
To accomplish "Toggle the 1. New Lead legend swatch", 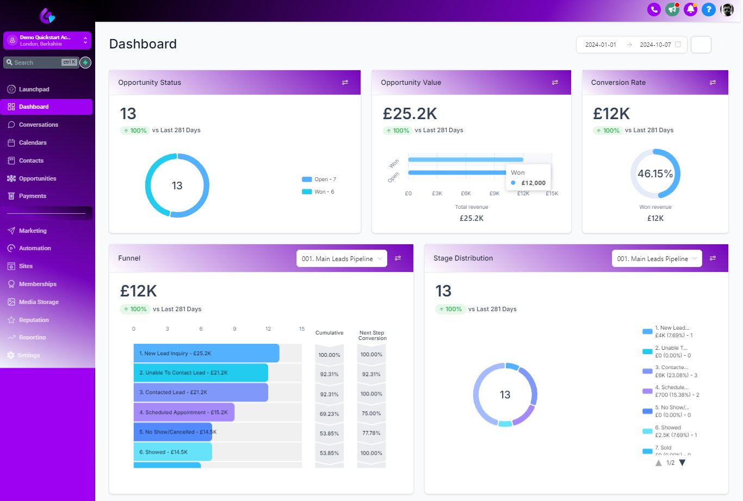I will [x=647, y=331].
